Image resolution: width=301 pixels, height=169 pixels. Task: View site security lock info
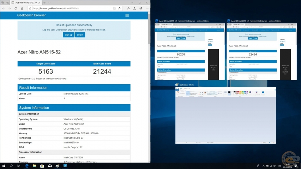[30, 8]
